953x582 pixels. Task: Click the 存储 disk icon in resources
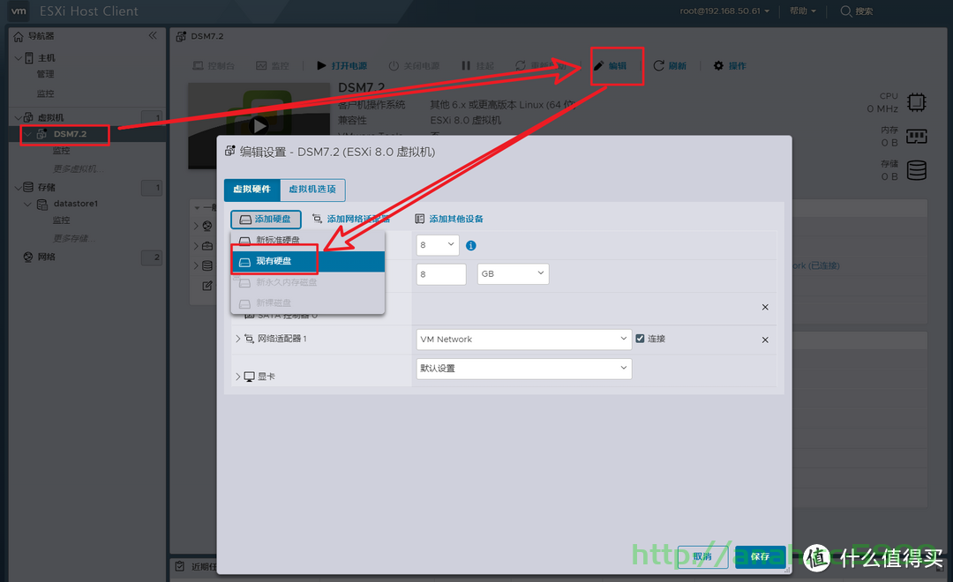[x=917, y=170]
